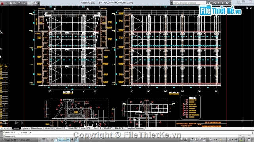This screenshot has width=254, height=142.
Task: Toggle Grid display in the status bar
Action: pyautogui.click(x=44, y=140)
